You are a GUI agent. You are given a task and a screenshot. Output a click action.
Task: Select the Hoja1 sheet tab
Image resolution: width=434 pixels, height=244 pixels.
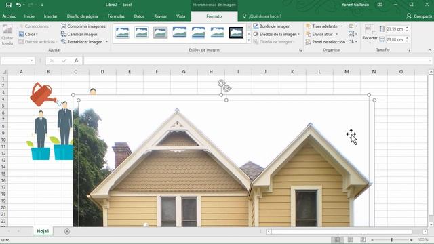pos(43,231)
